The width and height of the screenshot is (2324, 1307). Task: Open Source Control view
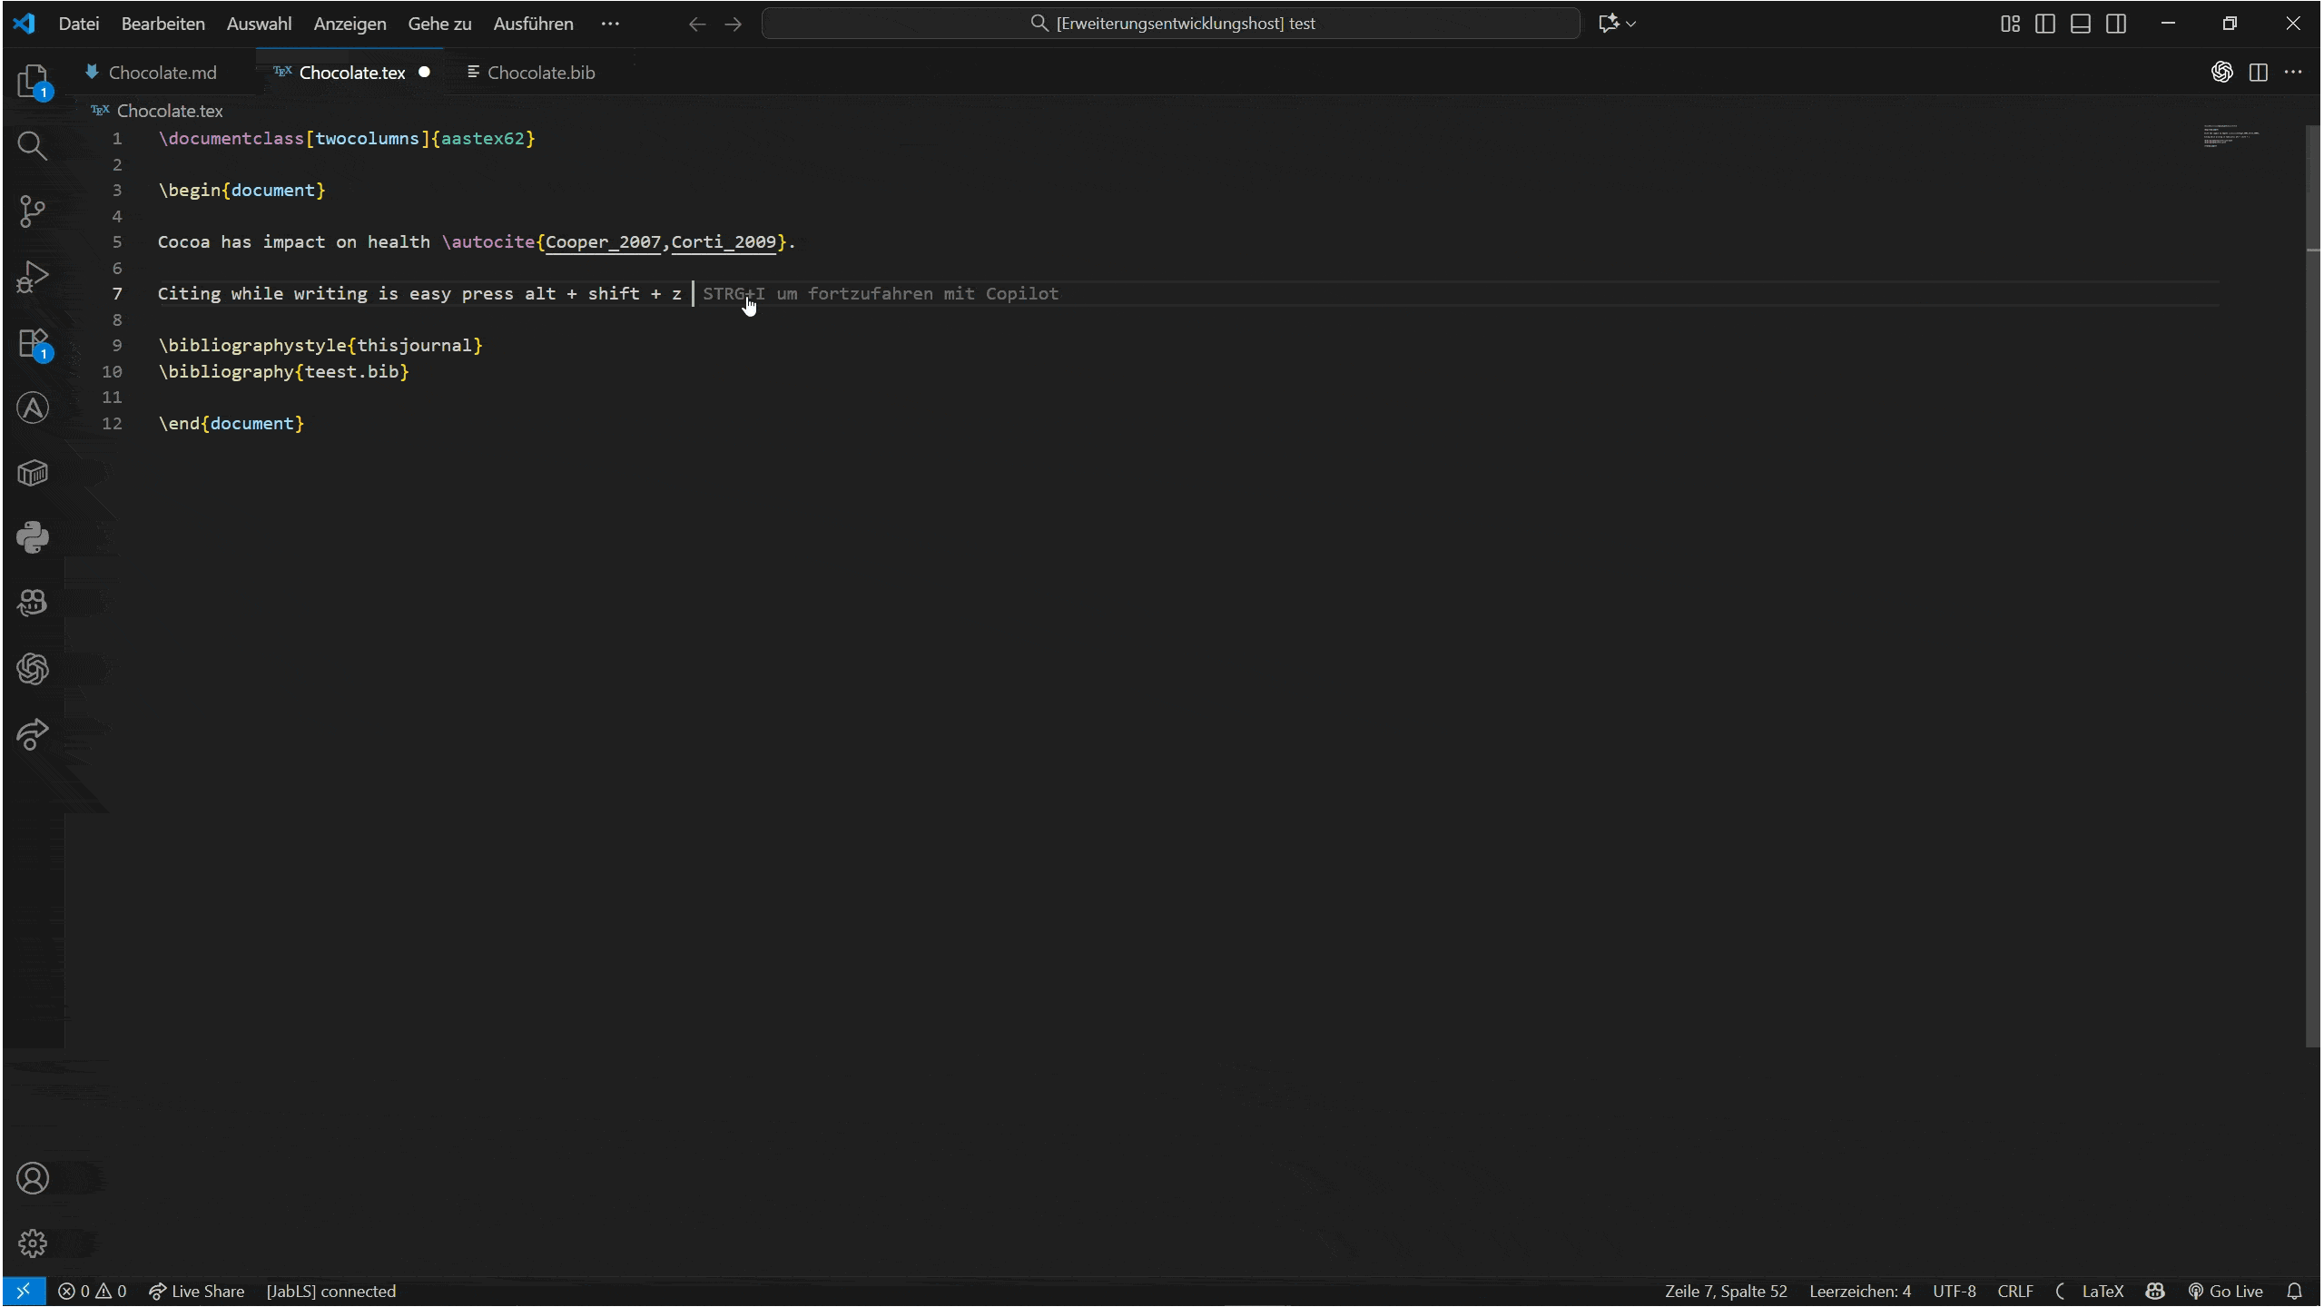tap(33, 211)
